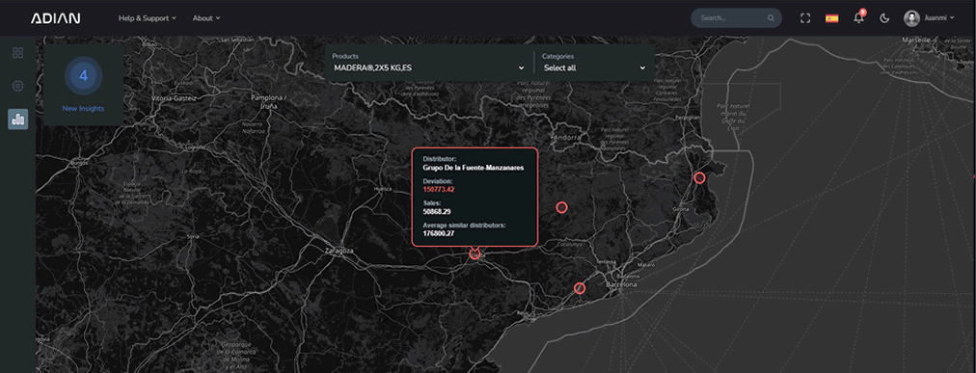
Task: Select the chart analytics sidebar icon
Action: tap(18, 119)
